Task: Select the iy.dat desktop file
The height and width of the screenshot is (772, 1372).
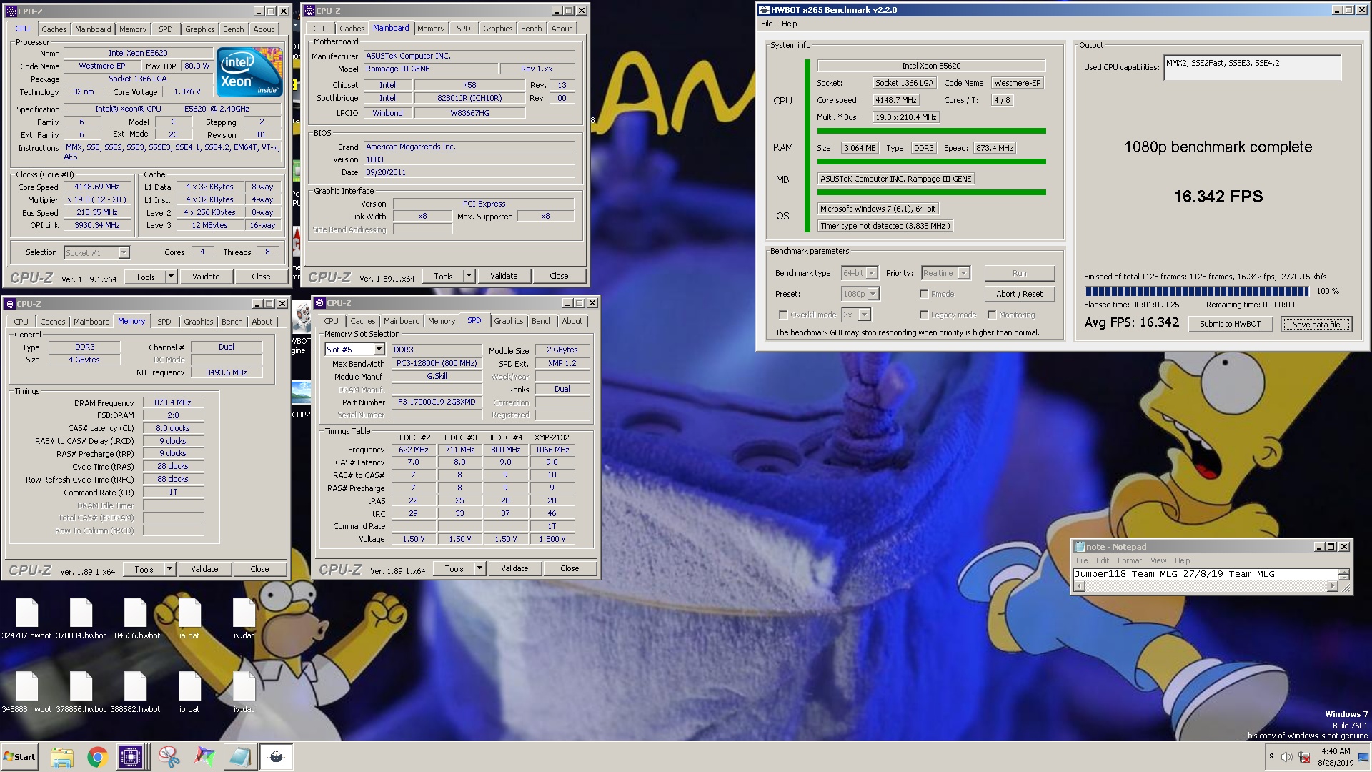Action: pos(244,692)
